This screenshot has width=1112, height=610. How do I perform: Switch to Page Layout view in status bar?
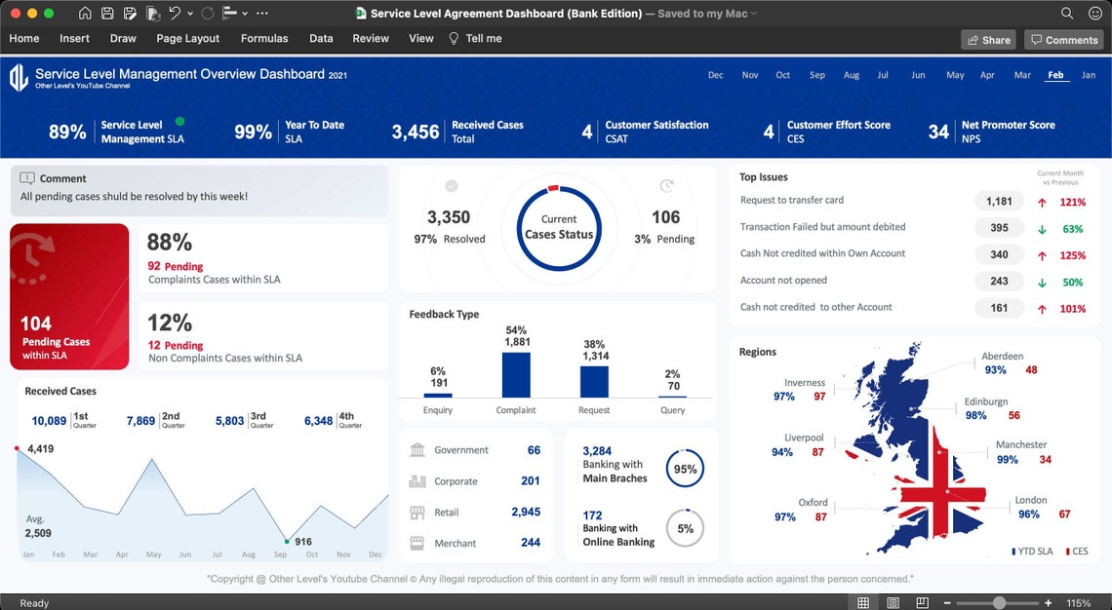pyautogui.click(x=893, y=602)
